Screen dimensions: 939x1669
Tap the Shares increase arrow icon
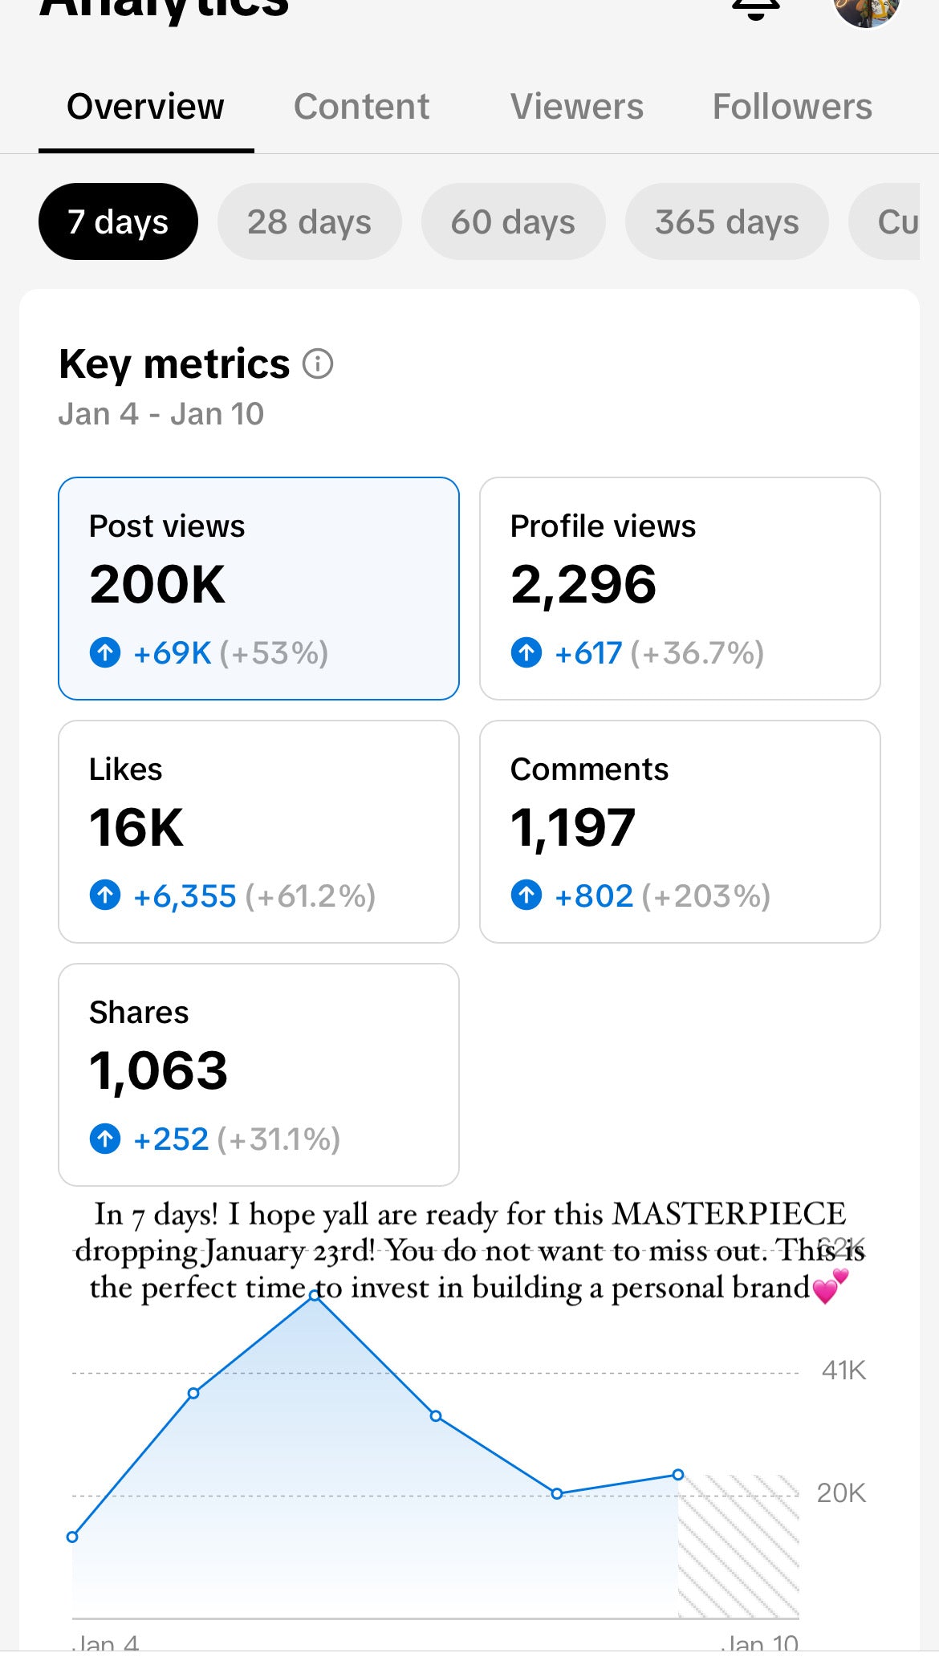click(105, 1139)
